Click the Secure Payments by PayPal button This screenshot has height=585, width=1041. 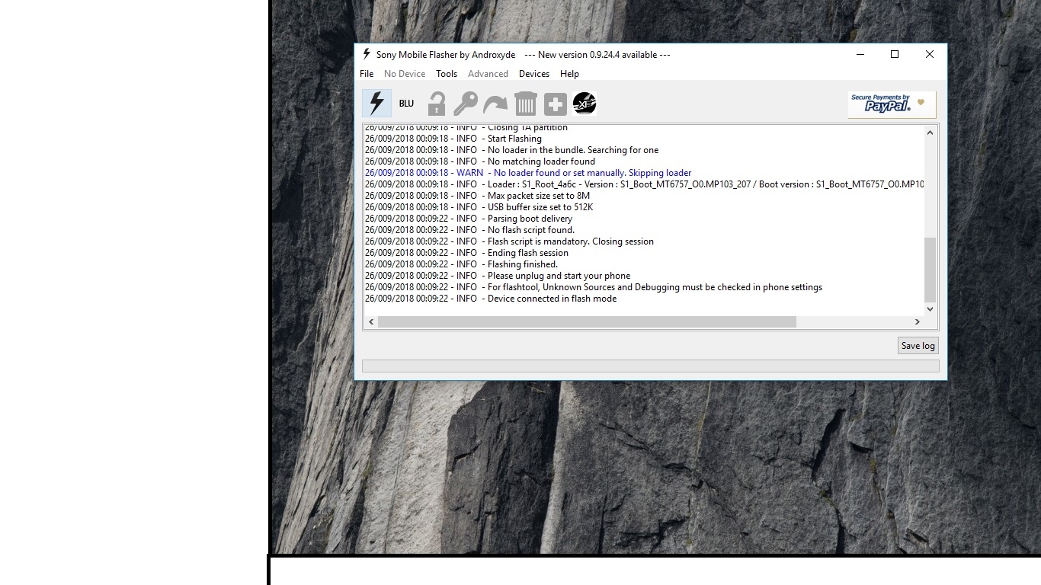point(892,104)
